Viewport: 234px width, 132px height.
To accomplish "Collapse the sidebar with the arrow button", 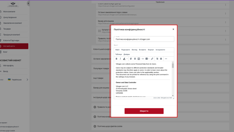I will point(28,3).
